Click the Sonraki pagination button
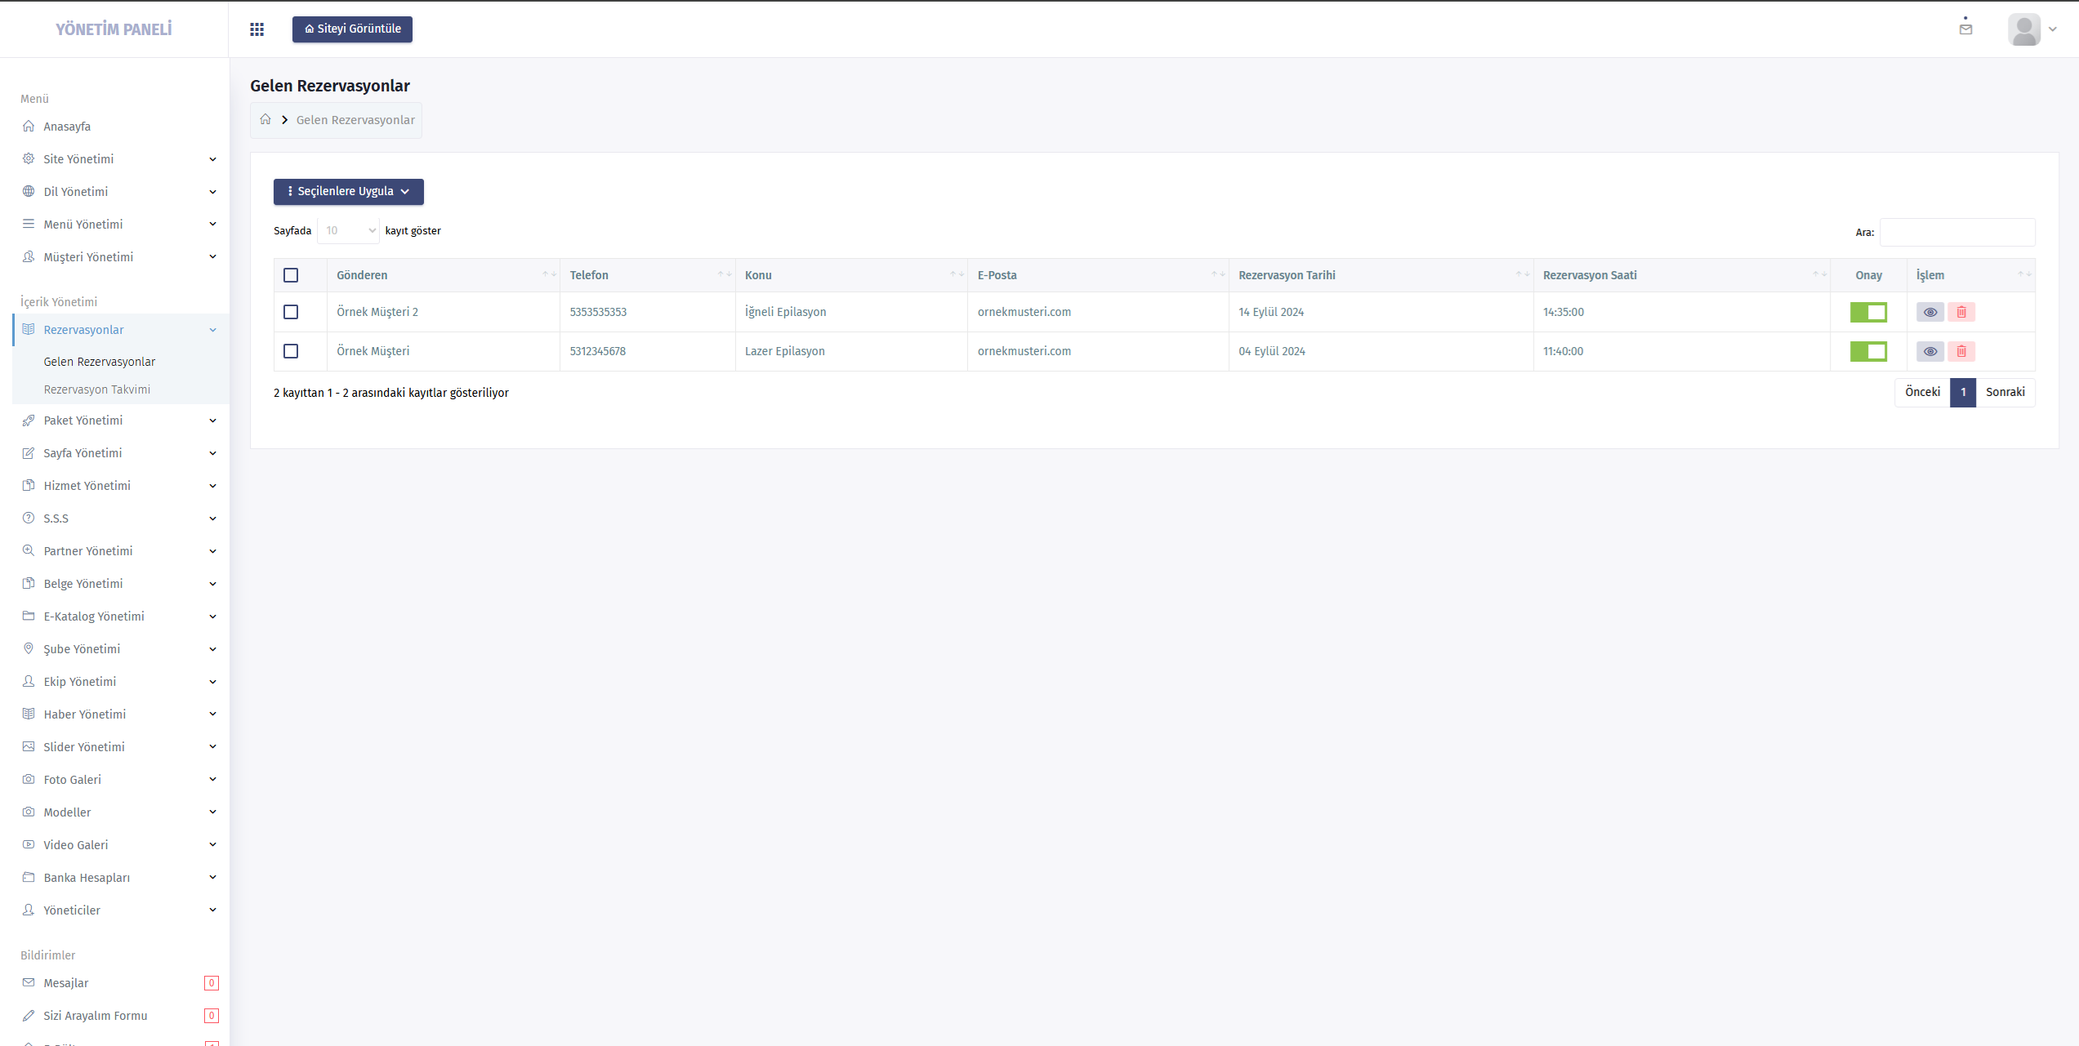Image resolution: width=2079 pixels, height=1046 pixels. 2005,393
